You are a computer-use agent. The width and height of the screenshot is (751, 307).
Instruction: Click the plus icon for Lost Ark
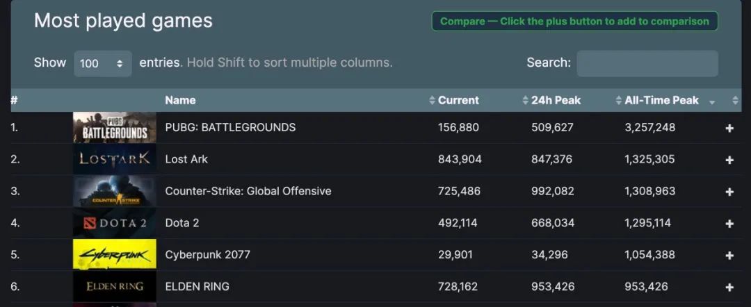point(729,160)
